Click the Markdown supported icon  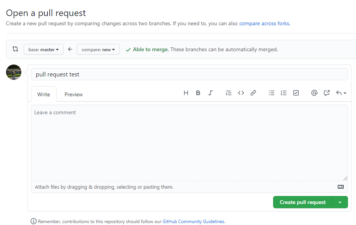click(341, 187)
